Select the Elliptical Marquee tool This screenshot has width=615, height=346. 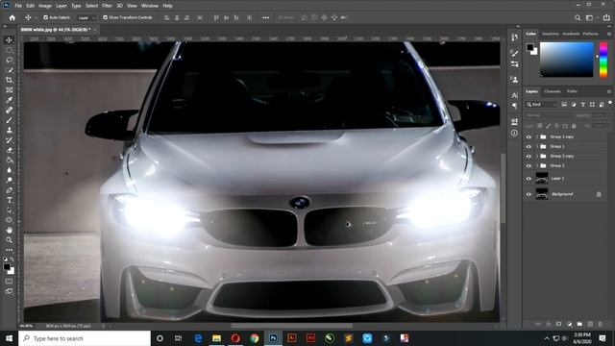(9, 50)
